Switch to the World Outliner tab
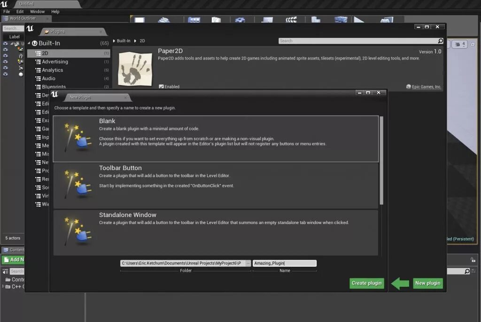The height and width of the screenshot is (322, 481). [26, 18]
